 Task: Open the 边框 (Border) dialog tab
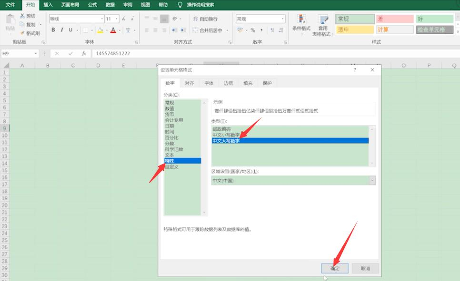[x=228, y=83]
